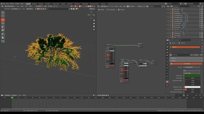Viewport: 204px width, 114px height.
Task: Switch viewport to solid shading mode
Action: [x=89, y=6]
